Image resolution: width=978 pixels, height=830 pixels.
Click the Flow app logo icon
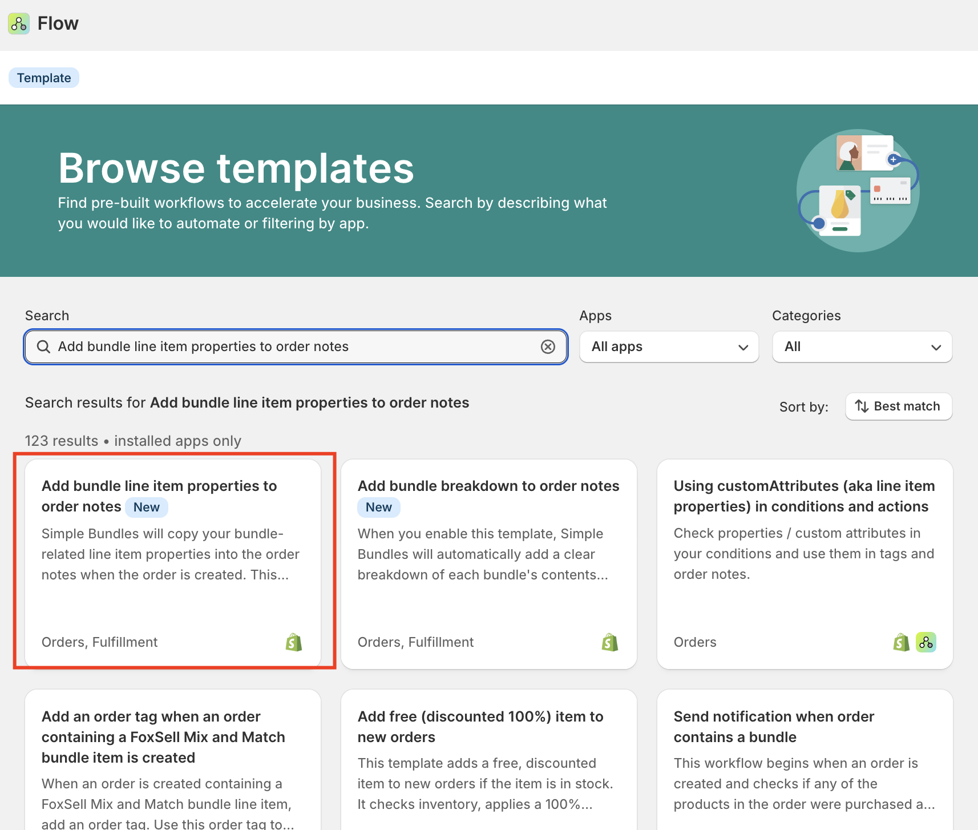tap(19, 23)
